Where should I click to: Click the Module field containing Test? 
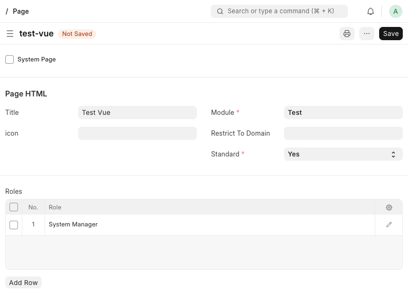(x=343, y=112)
